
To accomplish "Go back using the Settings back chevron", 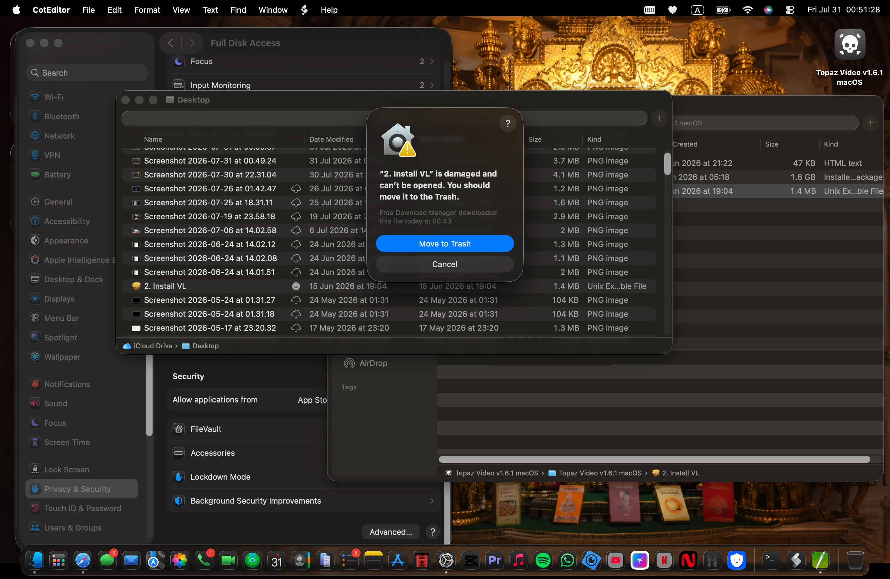I will (170, 43).
